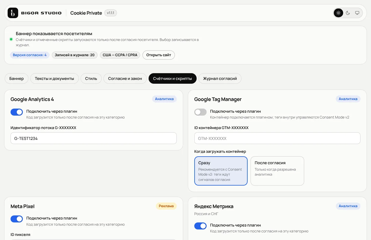Screen dimensions: 371x240
Task: Open Согласие и закон tab
Action: click(x=125, y=78)
